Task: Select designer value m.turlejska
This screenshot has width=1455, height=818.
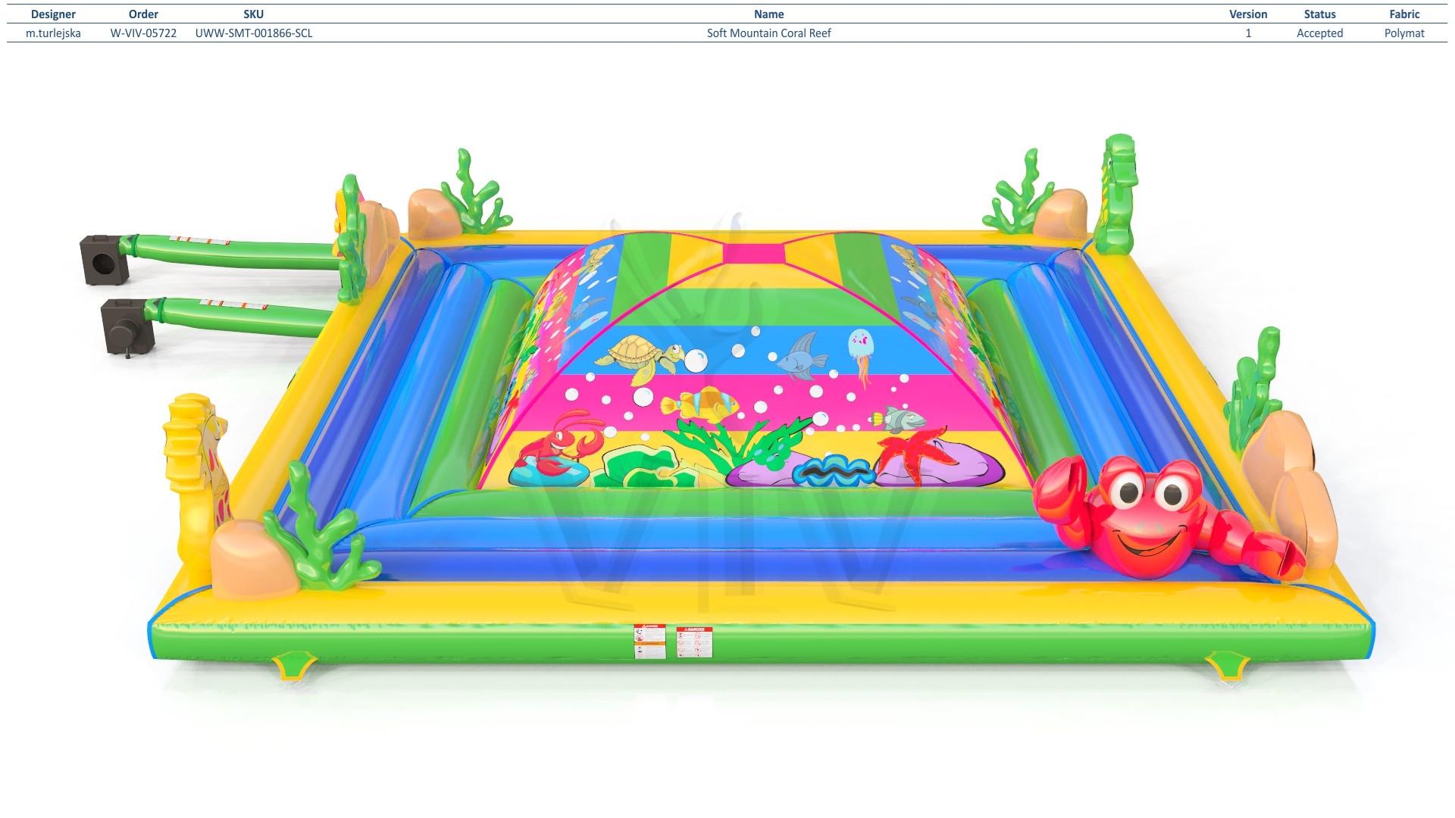Action: point(53,33)
